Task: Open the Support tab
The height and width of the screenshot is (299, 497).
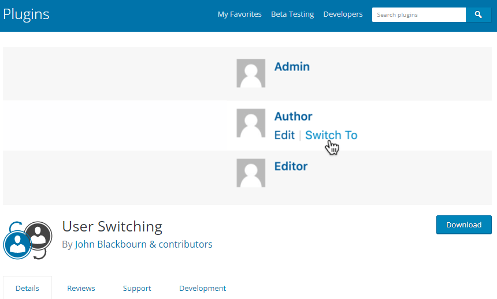Action: coord(137,288)
